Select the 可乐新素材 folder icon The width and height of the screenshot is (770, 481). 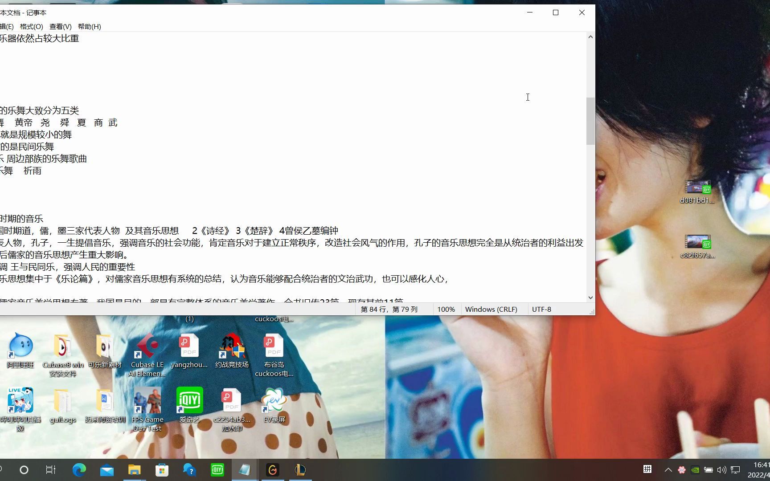[x=105, y=351]
